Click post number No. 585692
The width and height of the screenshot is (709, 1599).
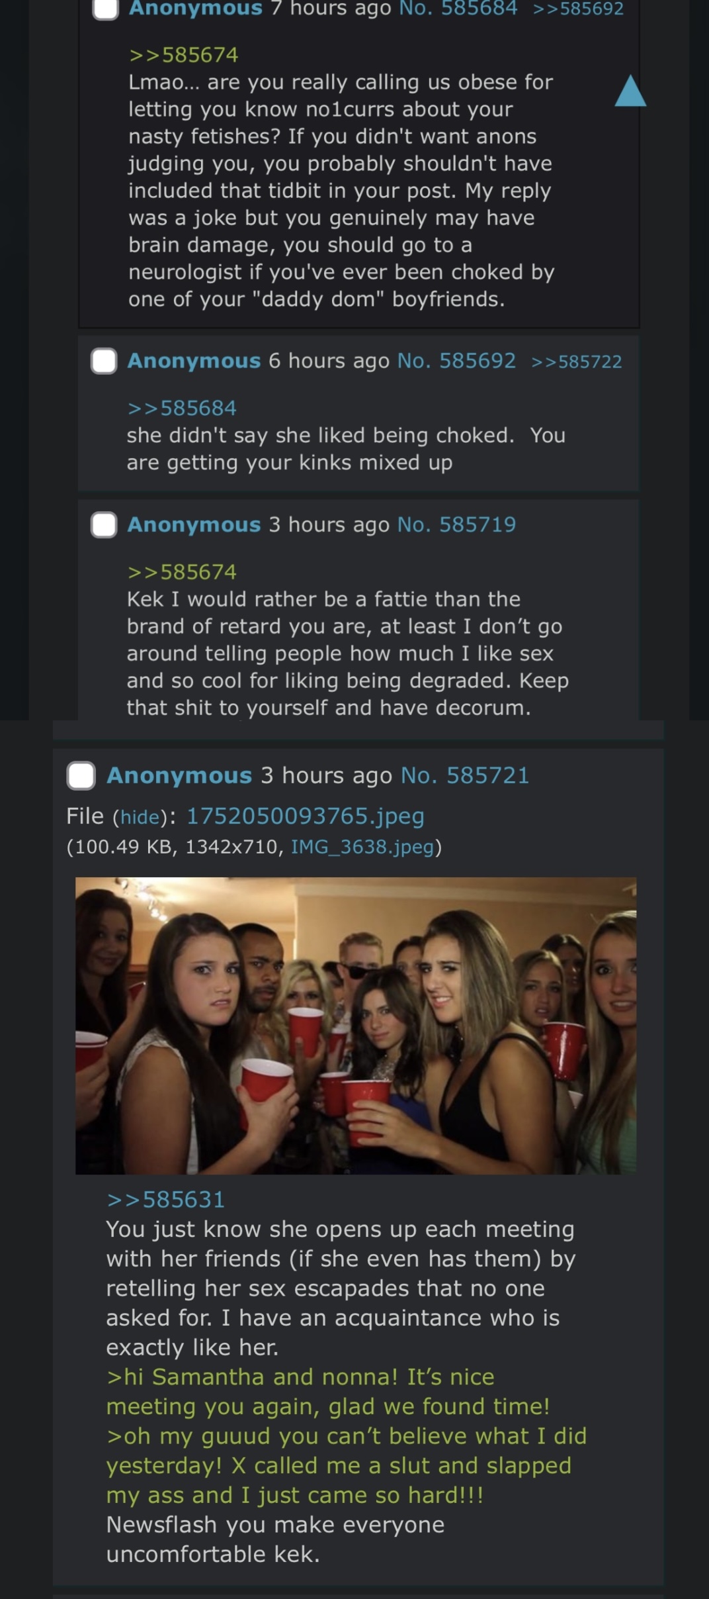pyautogui.click(x=456, y=361)
